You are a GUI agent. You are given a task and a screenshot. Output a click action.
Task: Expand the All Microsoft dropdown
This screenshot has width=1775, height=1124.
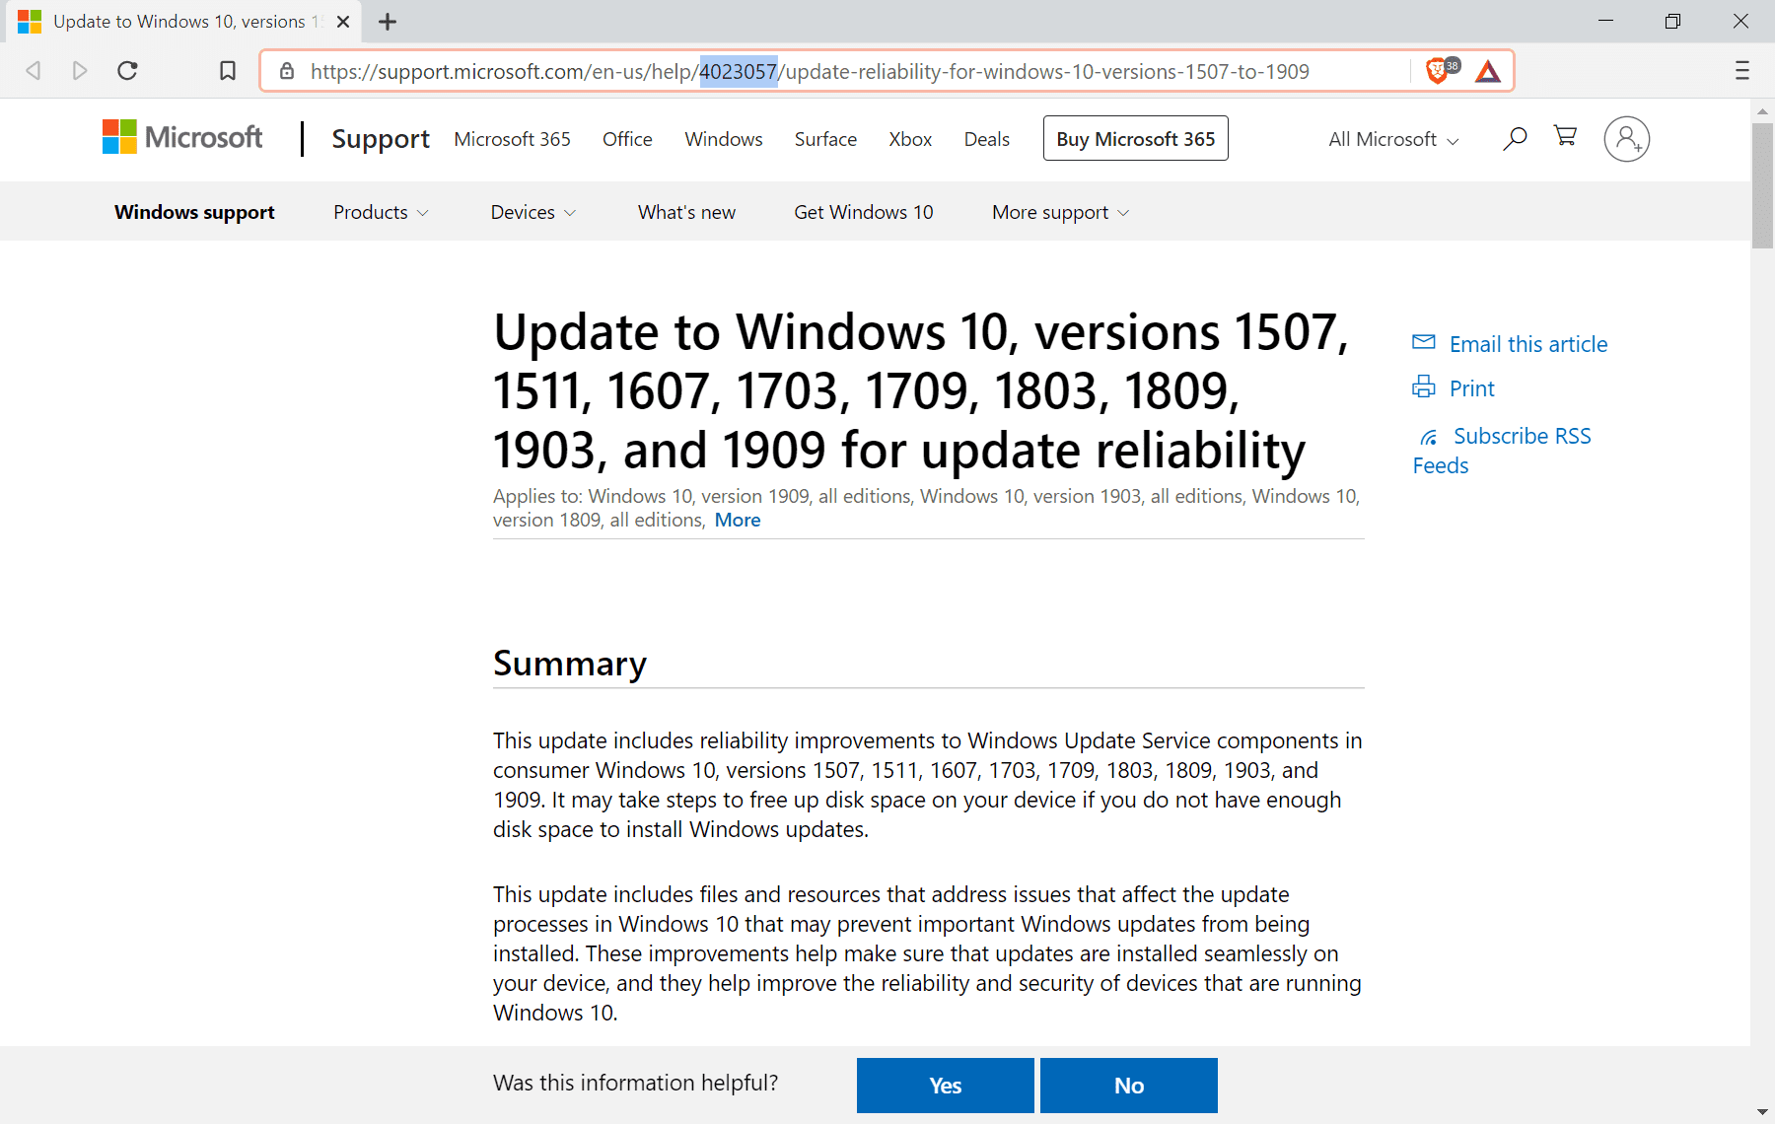point(1393,140)
